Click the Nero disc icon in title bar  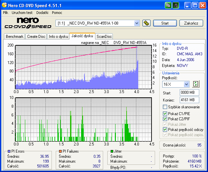[4, 5]
